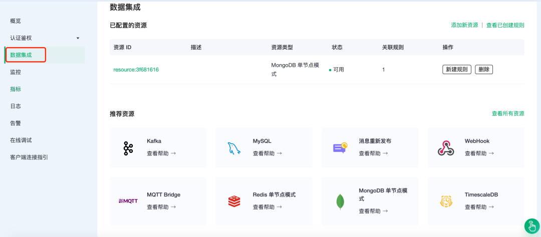Open 概览 in the sidebar
Screen dimensions: 541x237
tap(16, 21)
